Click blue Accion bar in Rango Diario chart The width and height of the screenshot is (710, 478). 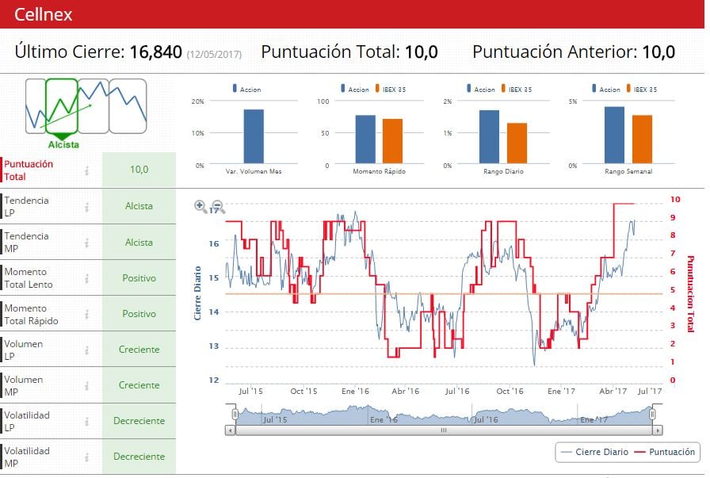[490, 137]
